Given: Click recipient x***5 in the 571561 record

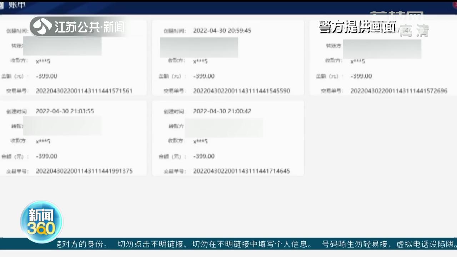Looking at the screenshot, I should coord(43,61).
